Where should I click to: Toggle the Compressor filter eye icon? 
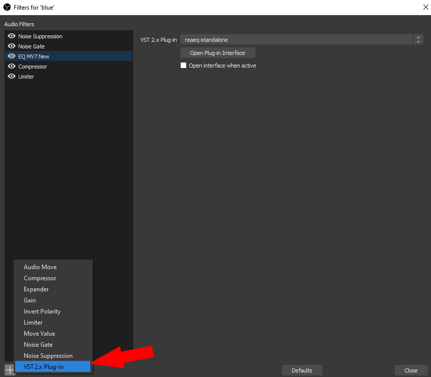pos(12,67)
